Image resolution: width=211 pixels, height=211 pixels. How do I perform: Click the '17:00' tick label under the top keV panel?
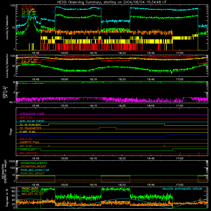tap(180, 53)
